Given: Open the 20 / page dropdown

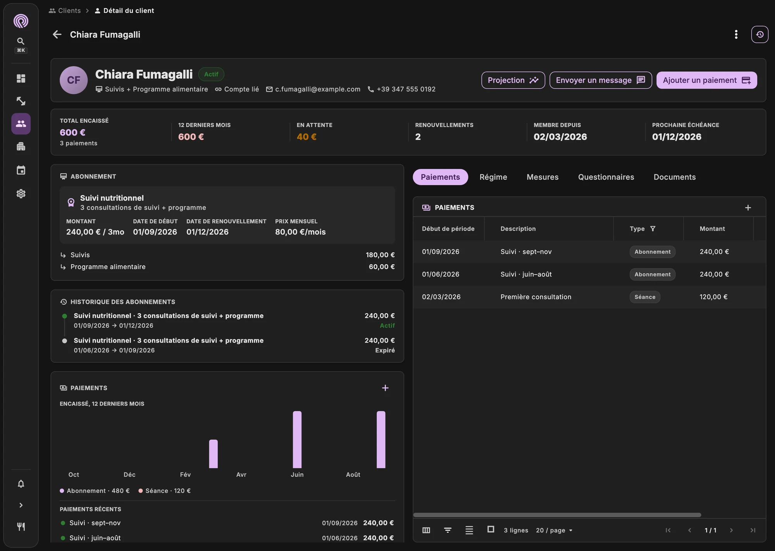Looking at the screenshot, I should [x=554, y=530].
